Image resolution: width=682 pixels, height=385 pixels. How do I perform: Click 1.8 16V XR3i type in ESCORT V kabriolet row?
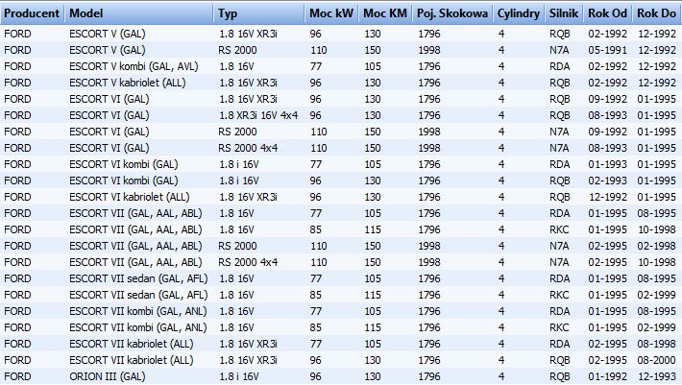point(248,83)
